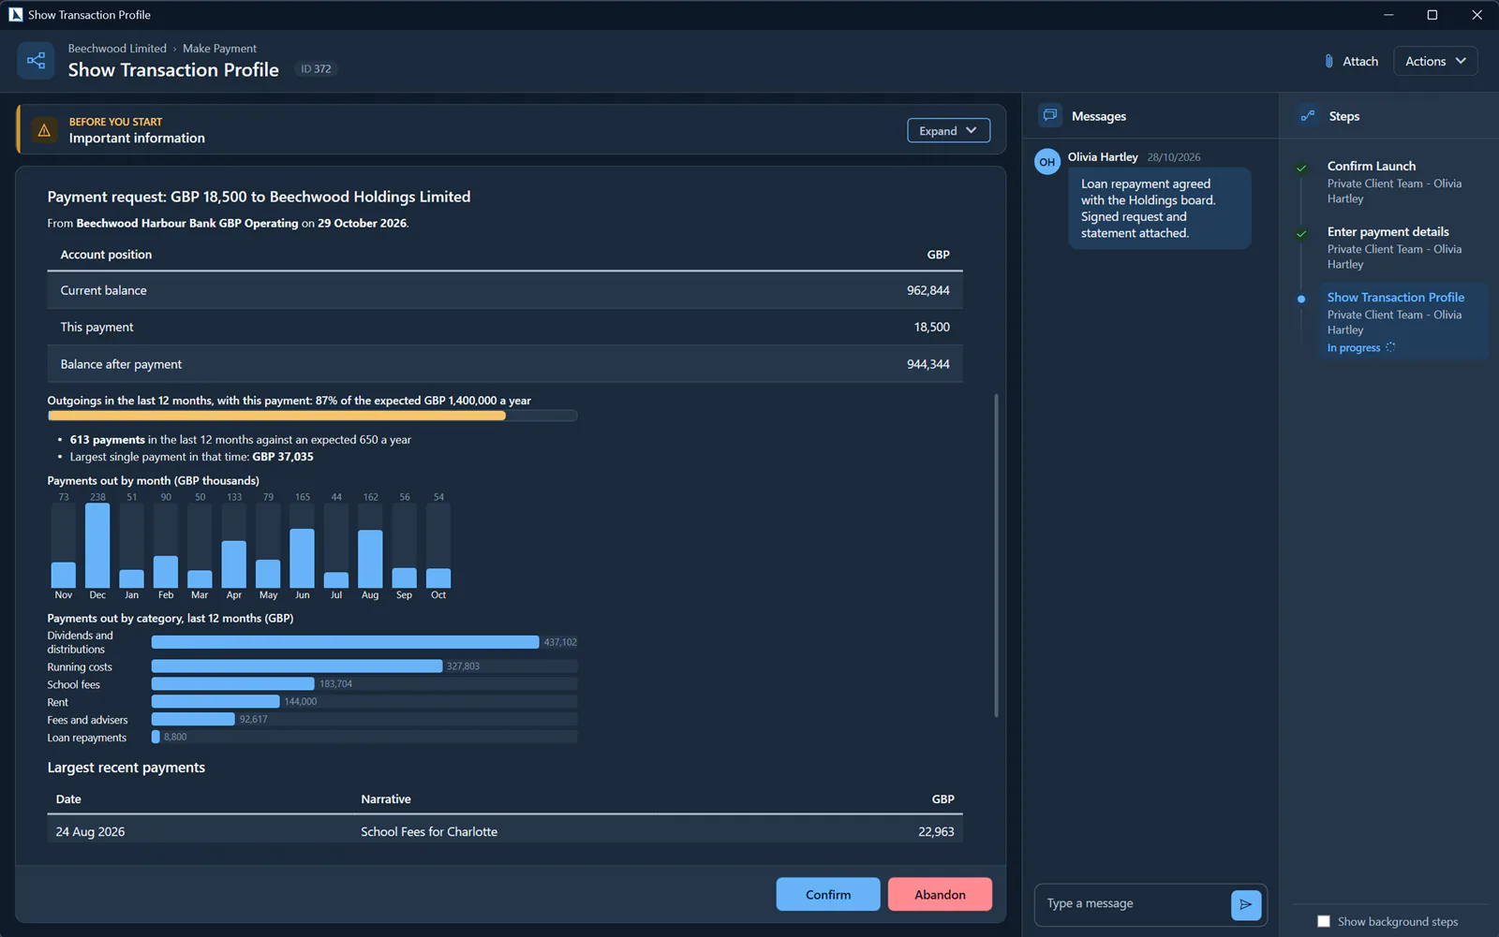Image resolution: width=1499 pixels, height=937 pixels.
Task: Click the June payments bar
Action: click(x=302, y=558)
